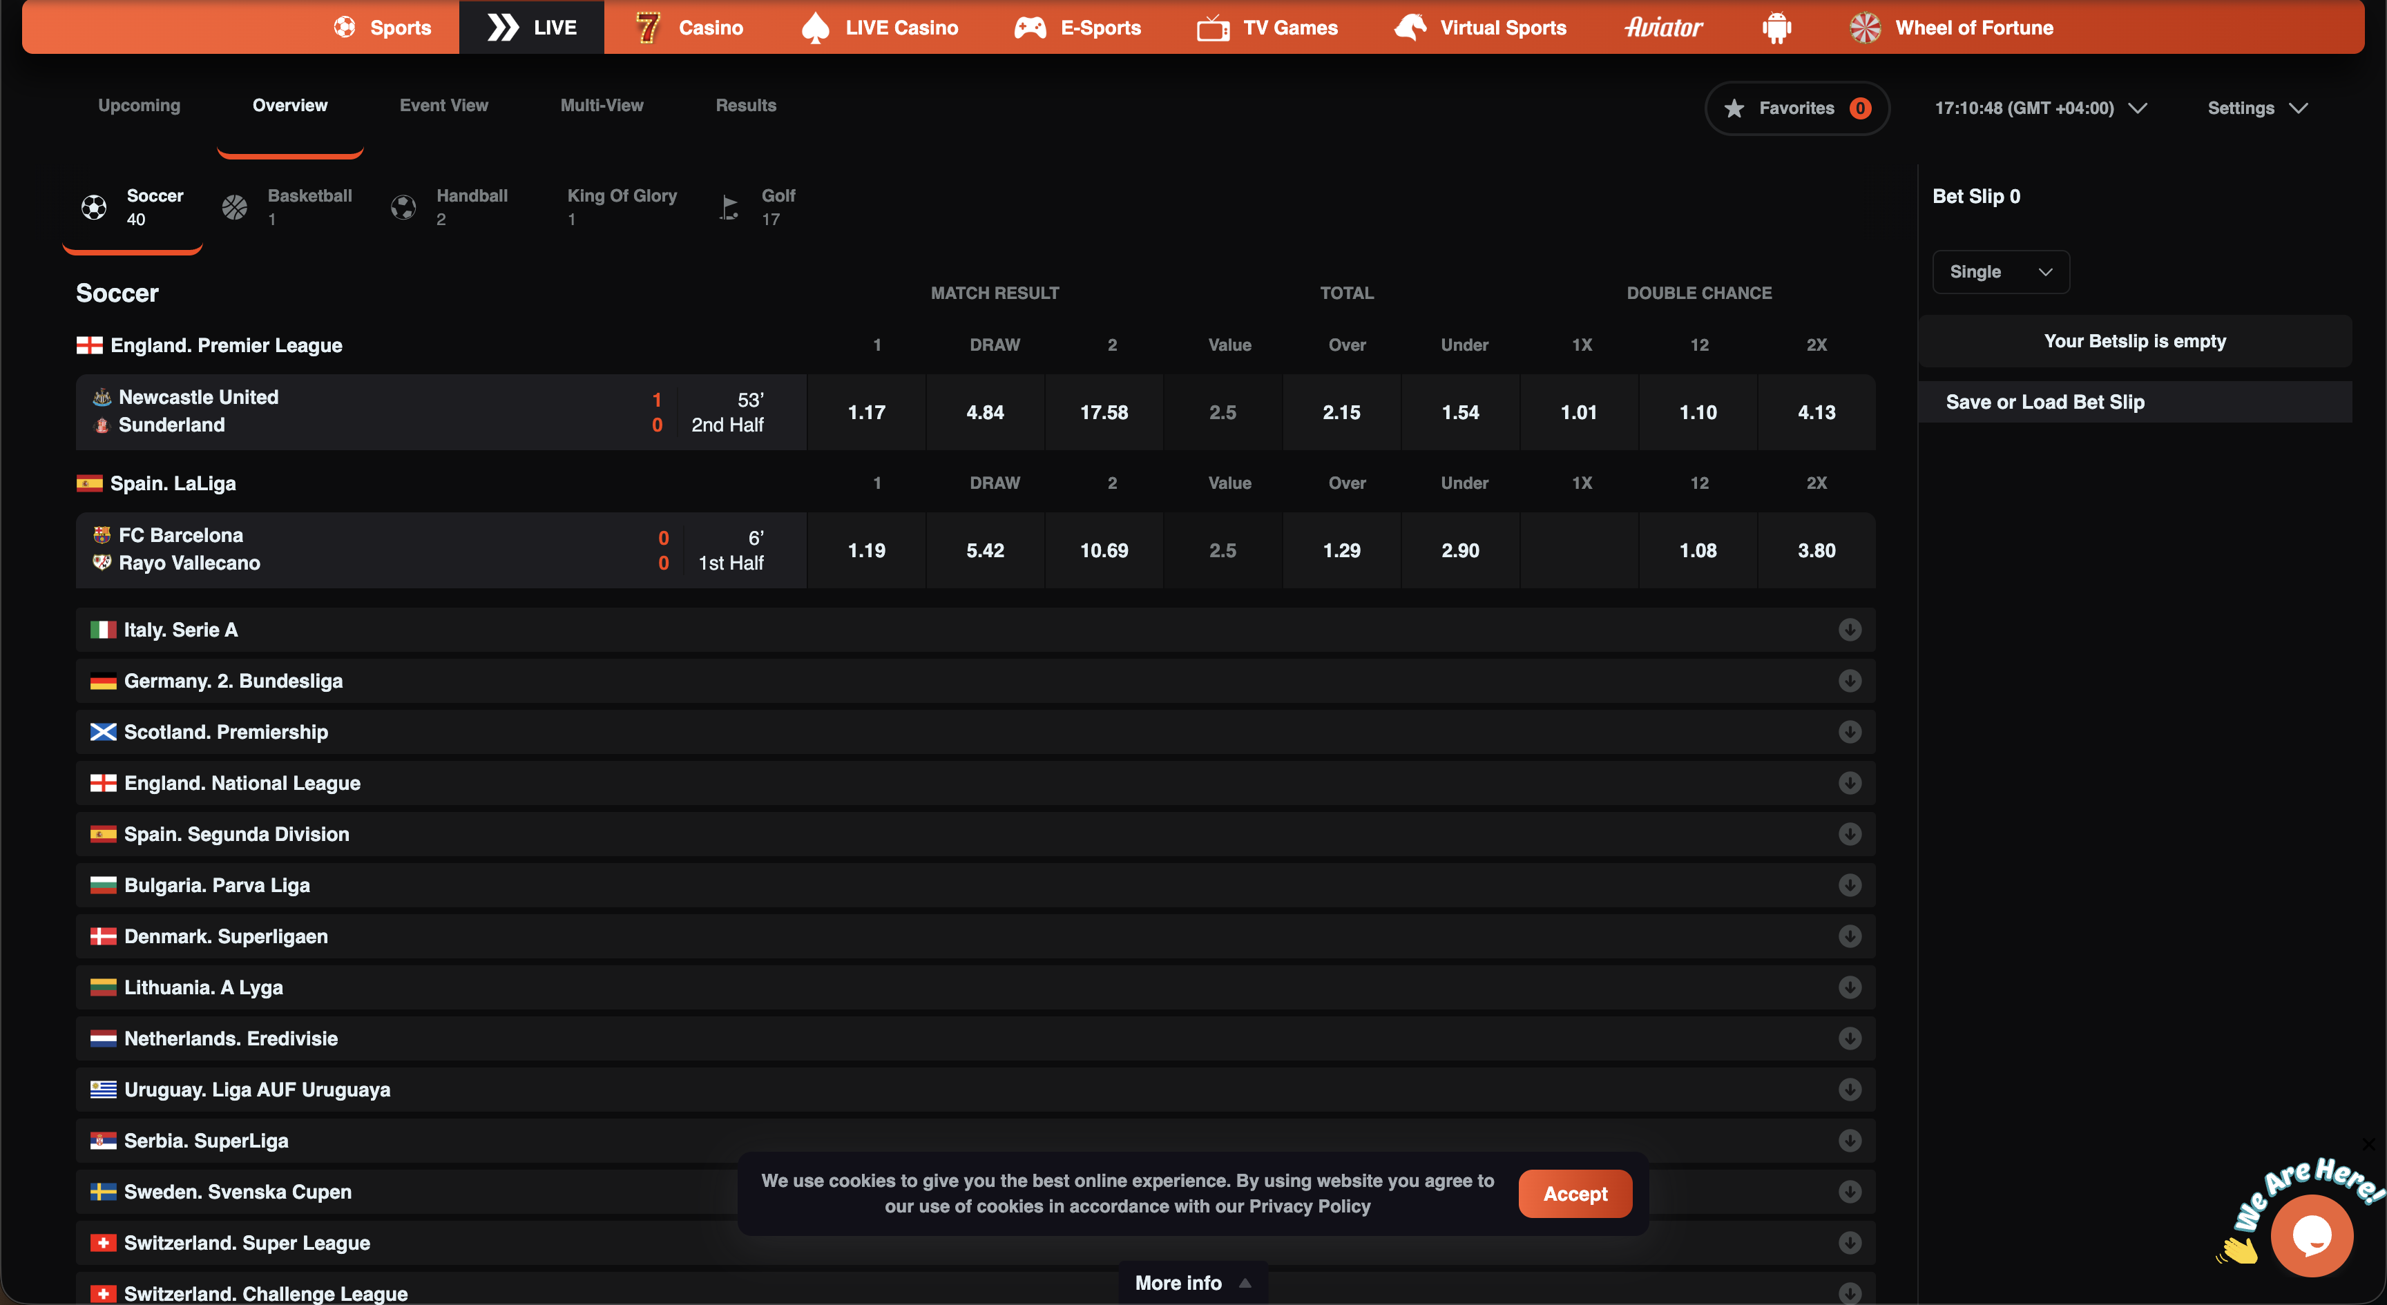Select the Golf flag icon
Screen dimensions: 2387x1305
(x=729, y=207)
